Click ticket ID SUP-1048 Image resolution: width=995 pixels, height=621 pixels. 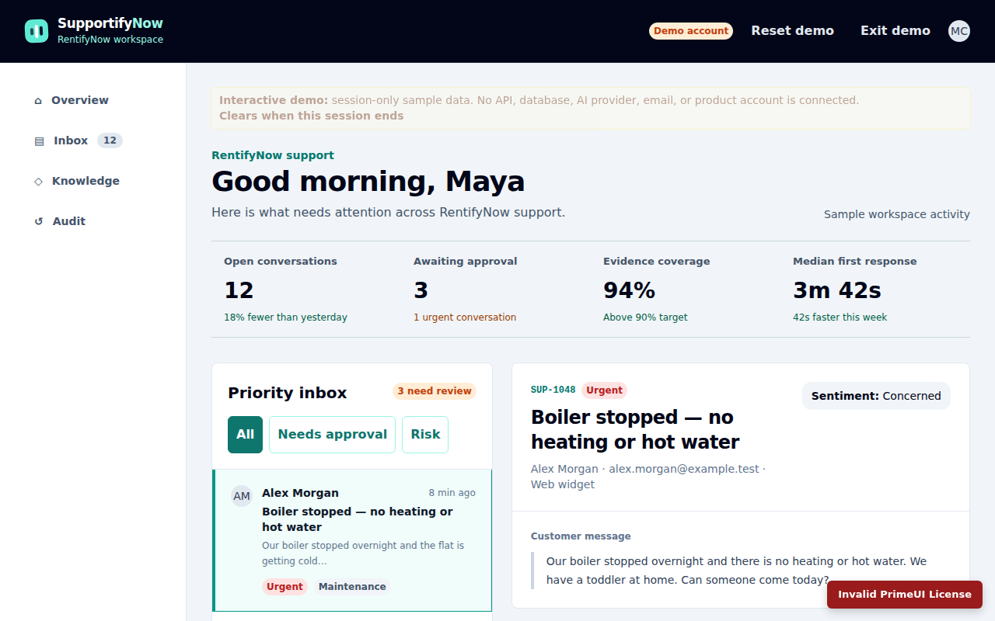click(553, 390)
